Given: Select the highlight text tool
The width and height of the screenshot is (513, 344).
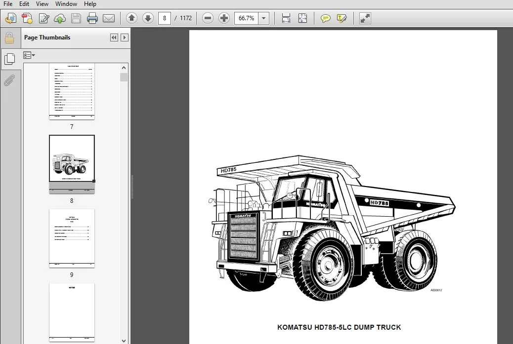Looking at the screenshot, I should (342, 18).
